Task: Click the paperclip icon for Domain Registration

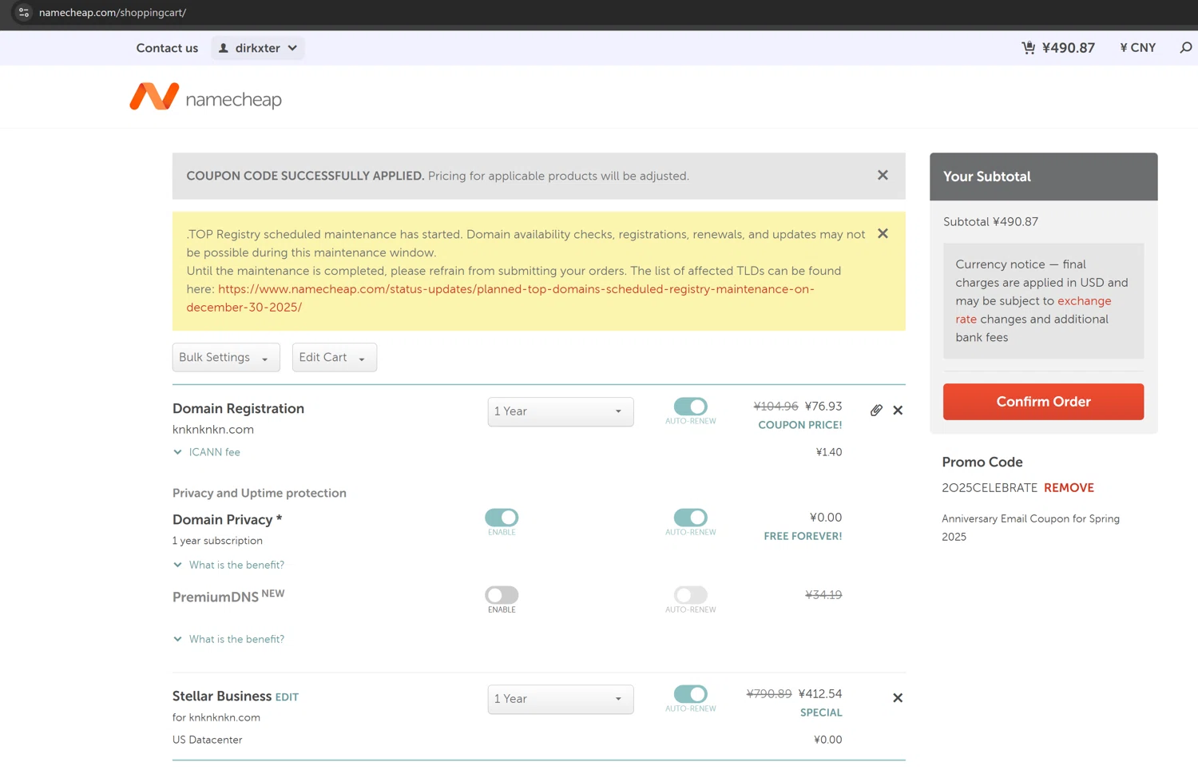Action: 876,410
